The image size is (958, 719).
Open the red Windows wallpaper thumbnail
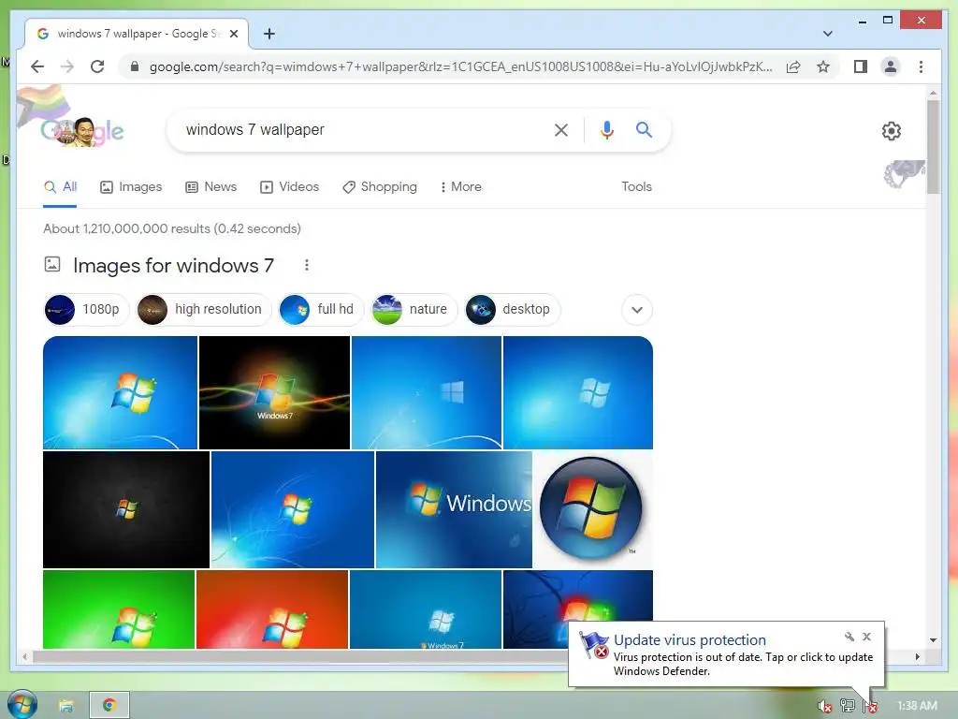[272, 609]
